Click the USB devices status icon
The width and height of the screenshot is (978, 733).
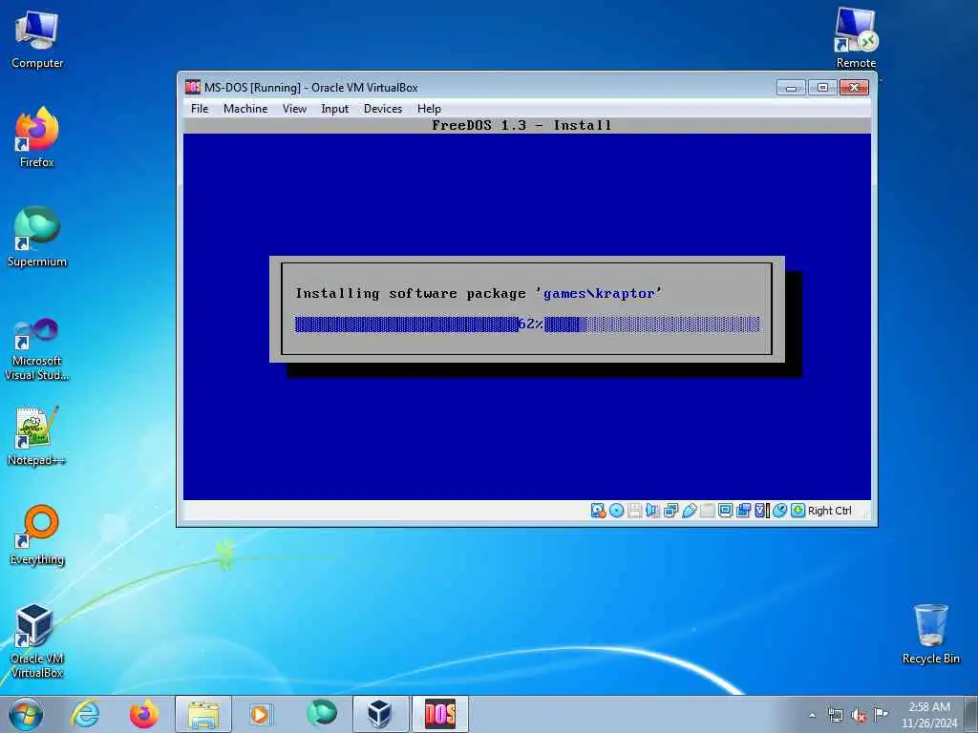[x=690, y=511]
